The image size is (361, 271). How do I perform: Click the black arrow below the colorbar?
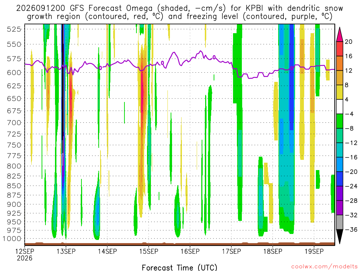click(339, 237)
